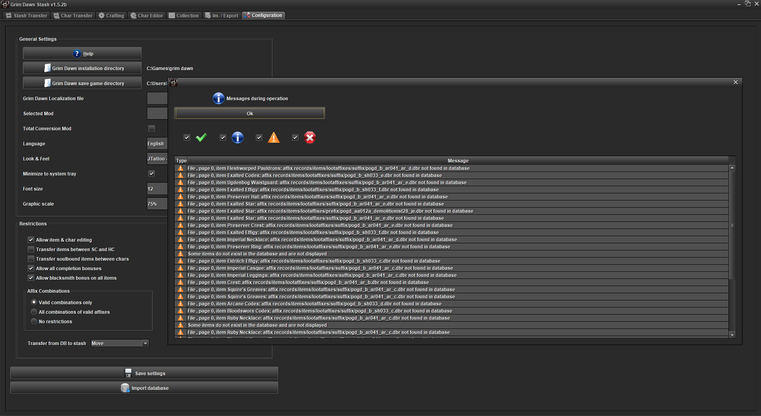Image resolution: width=761 pixels, height=416 pixels.
Task: Click the orange warning triangle filter icon
Action: click(273, 137)
